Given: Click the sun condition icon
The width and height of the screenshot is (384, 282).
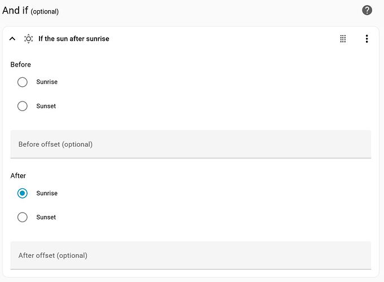Looking at the screenshot, I should click(28, 39).
